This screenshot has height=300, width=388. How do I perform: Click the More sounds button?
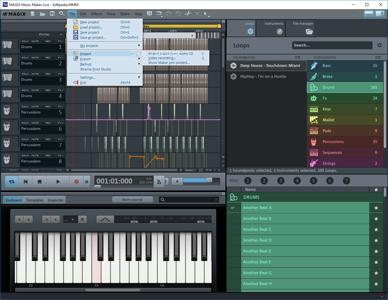133,200
